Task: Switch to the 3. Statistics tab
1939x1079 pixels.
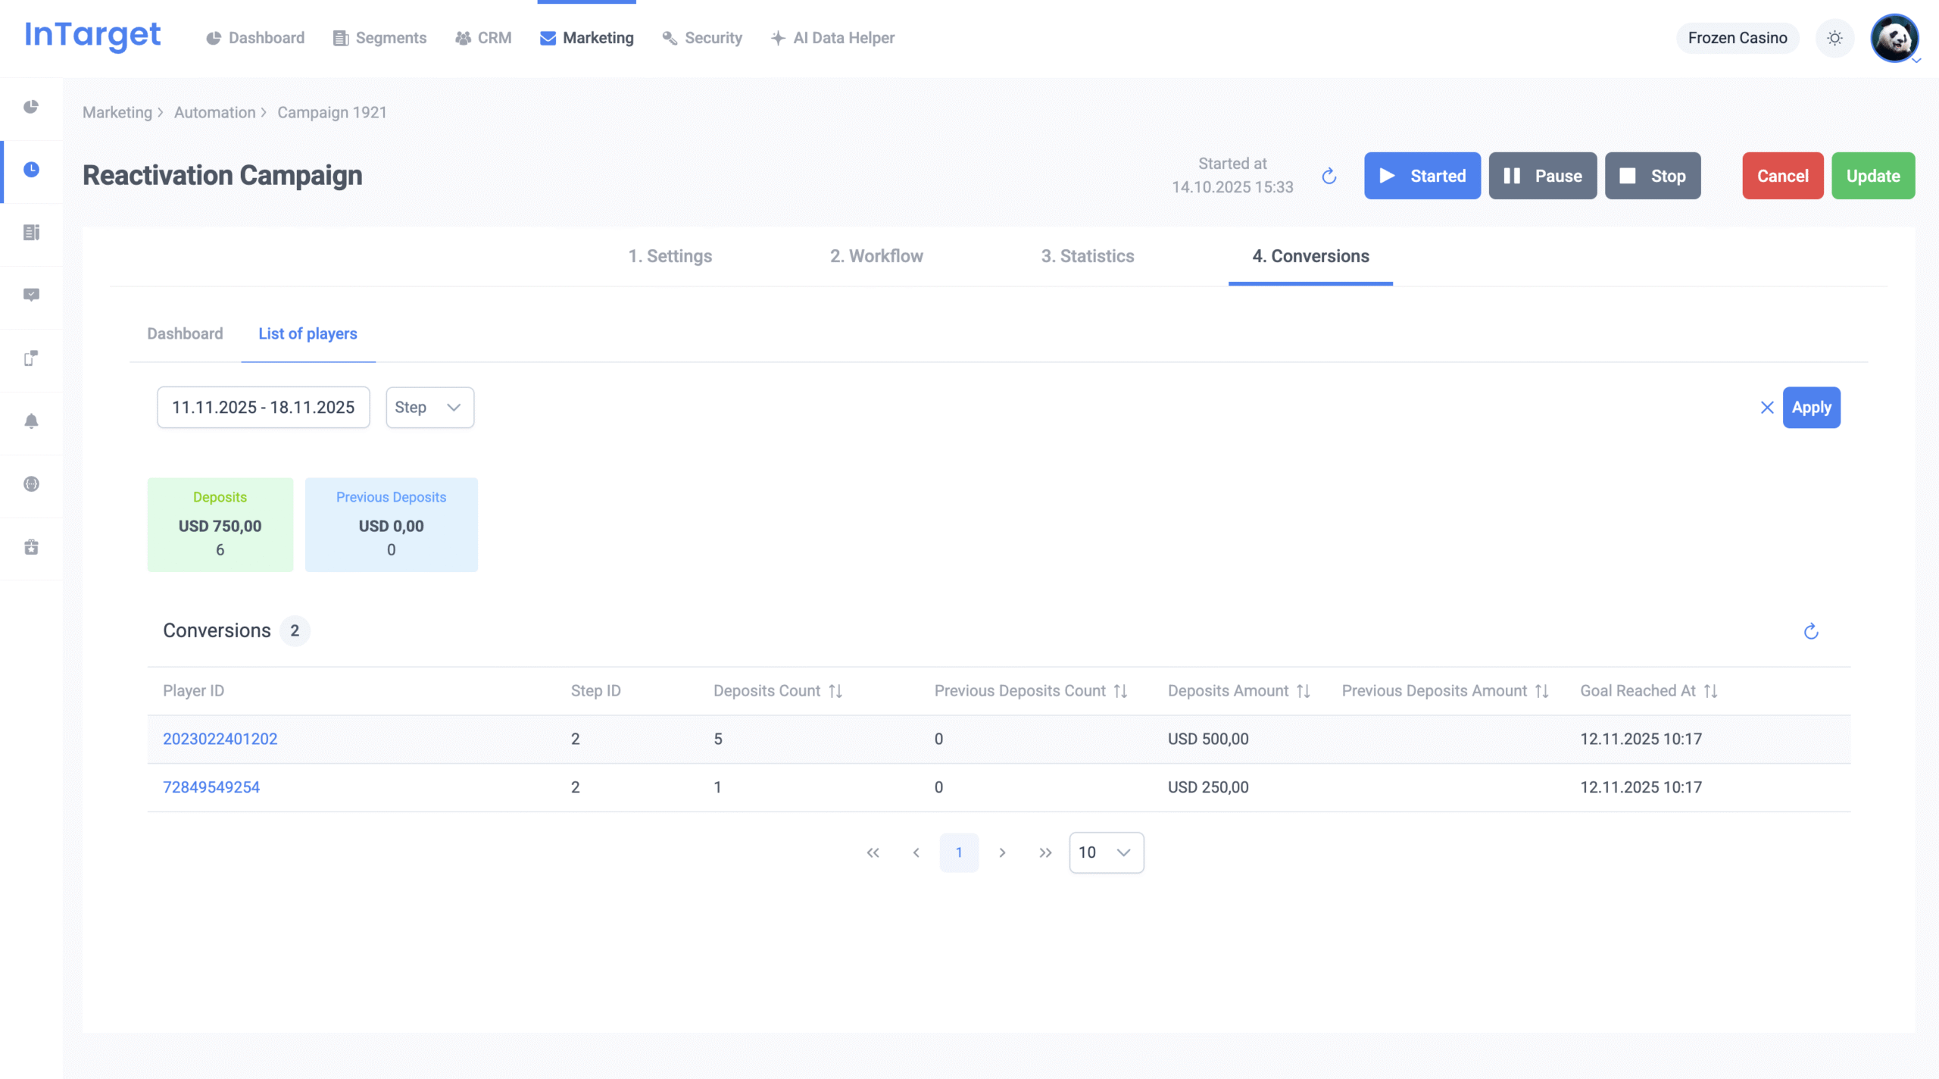Action: click(x=1087, y=256)
